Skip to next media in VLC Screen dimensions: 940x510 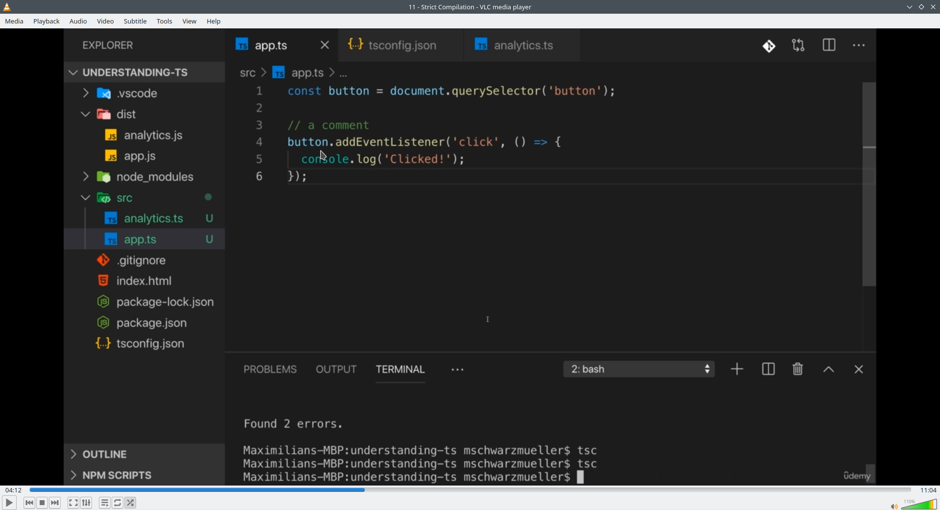tap(55, 503)
